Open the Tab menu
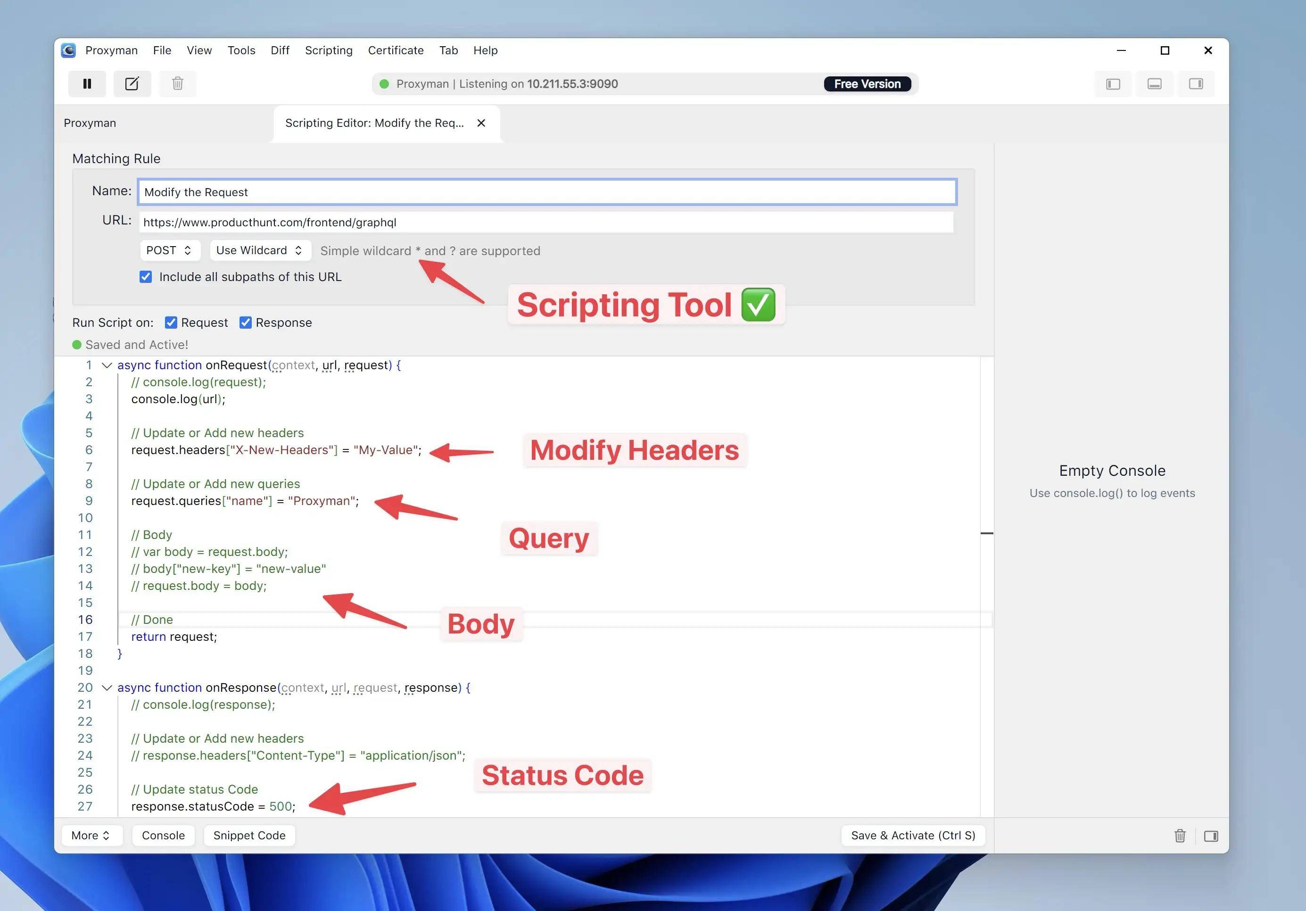 point(448,50)
